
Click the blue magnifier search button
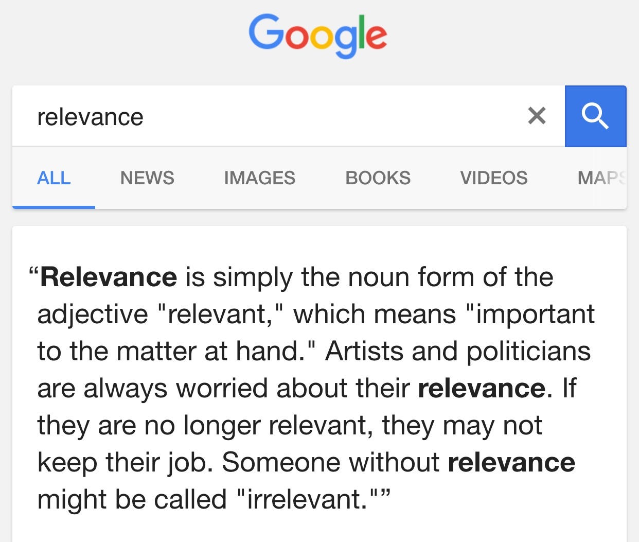[595, 116]
